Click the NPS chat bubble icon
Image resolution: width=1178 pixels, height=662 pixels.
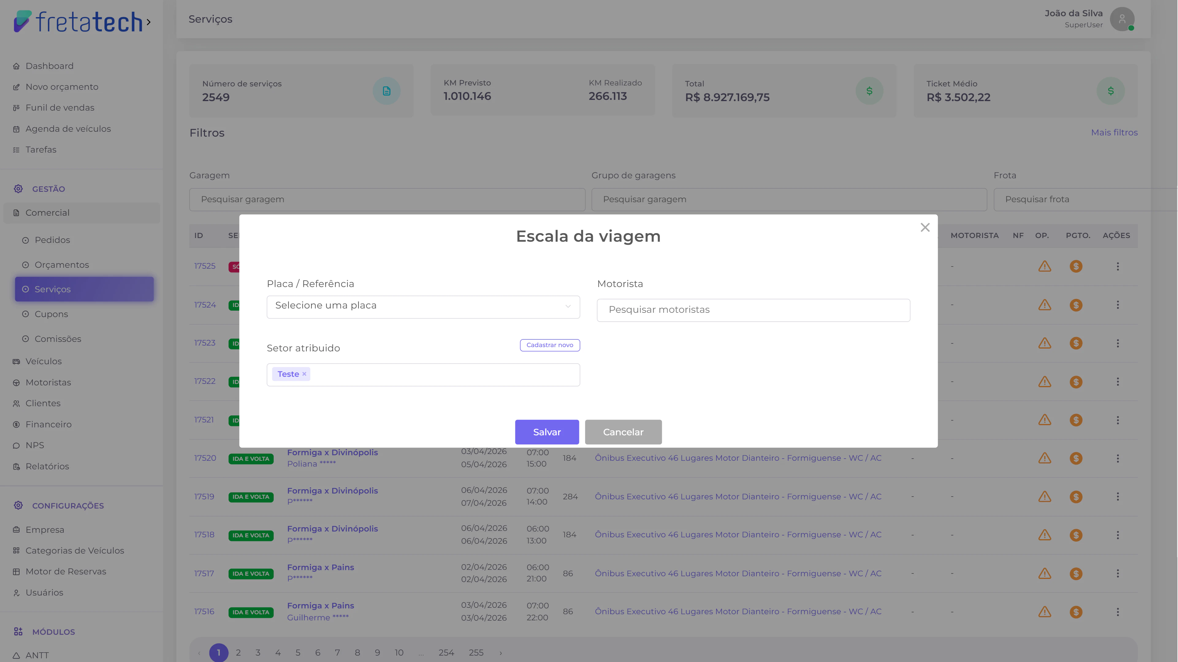17,445
